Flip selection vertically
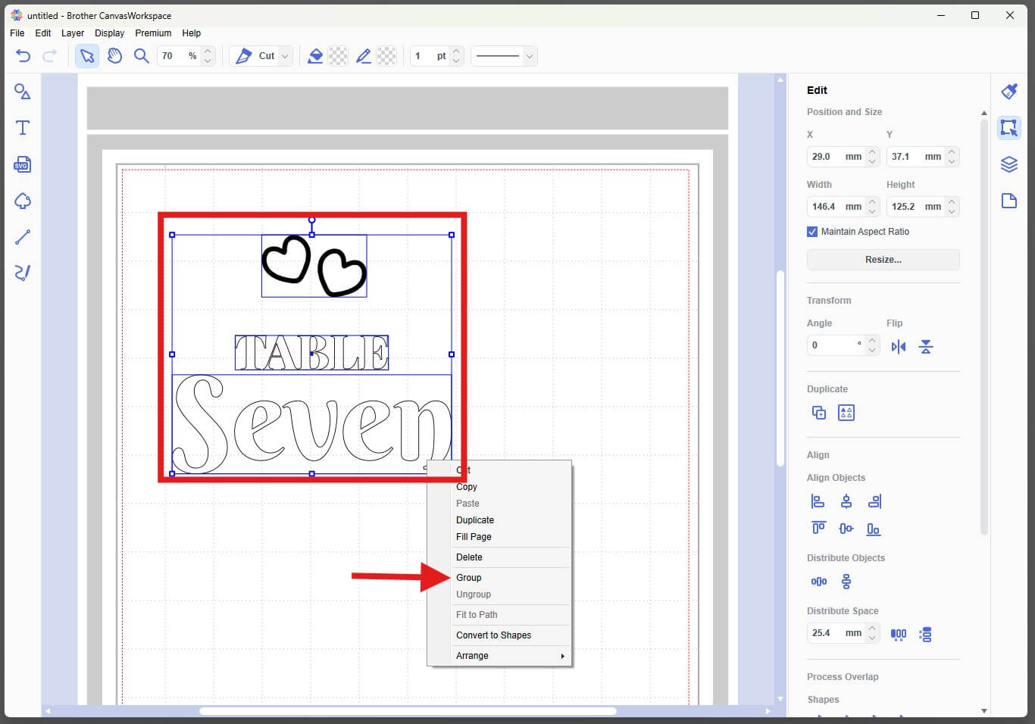1035x724 pixels. pos(926,347)
